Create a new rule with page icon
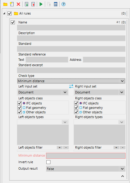 12,4
